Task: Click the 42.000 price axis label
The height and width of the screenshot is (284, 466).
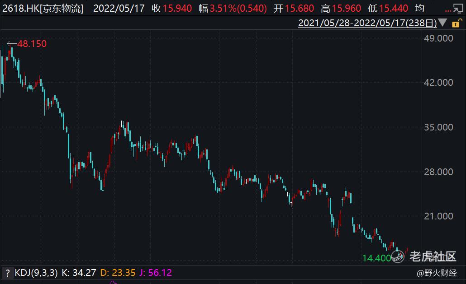Action: click(438, 83)
